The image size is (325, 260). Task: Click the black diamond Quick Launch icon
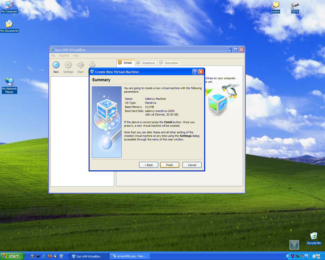point(38,256)
